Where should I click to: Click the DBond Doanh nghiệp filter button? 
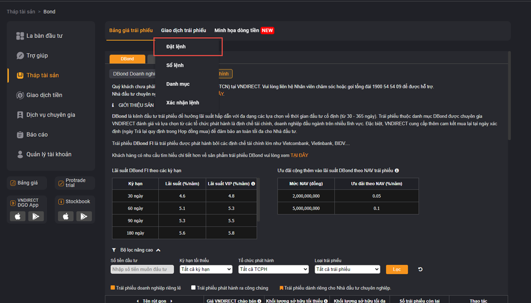[132, 74]
